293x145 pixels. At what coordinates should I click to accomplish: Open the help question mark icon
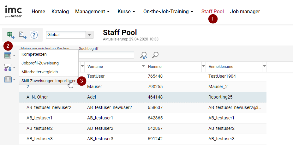coord(34,35)
